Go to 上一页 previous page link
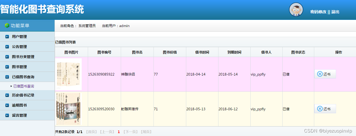 pyautogui.click(x=107, y=132)
